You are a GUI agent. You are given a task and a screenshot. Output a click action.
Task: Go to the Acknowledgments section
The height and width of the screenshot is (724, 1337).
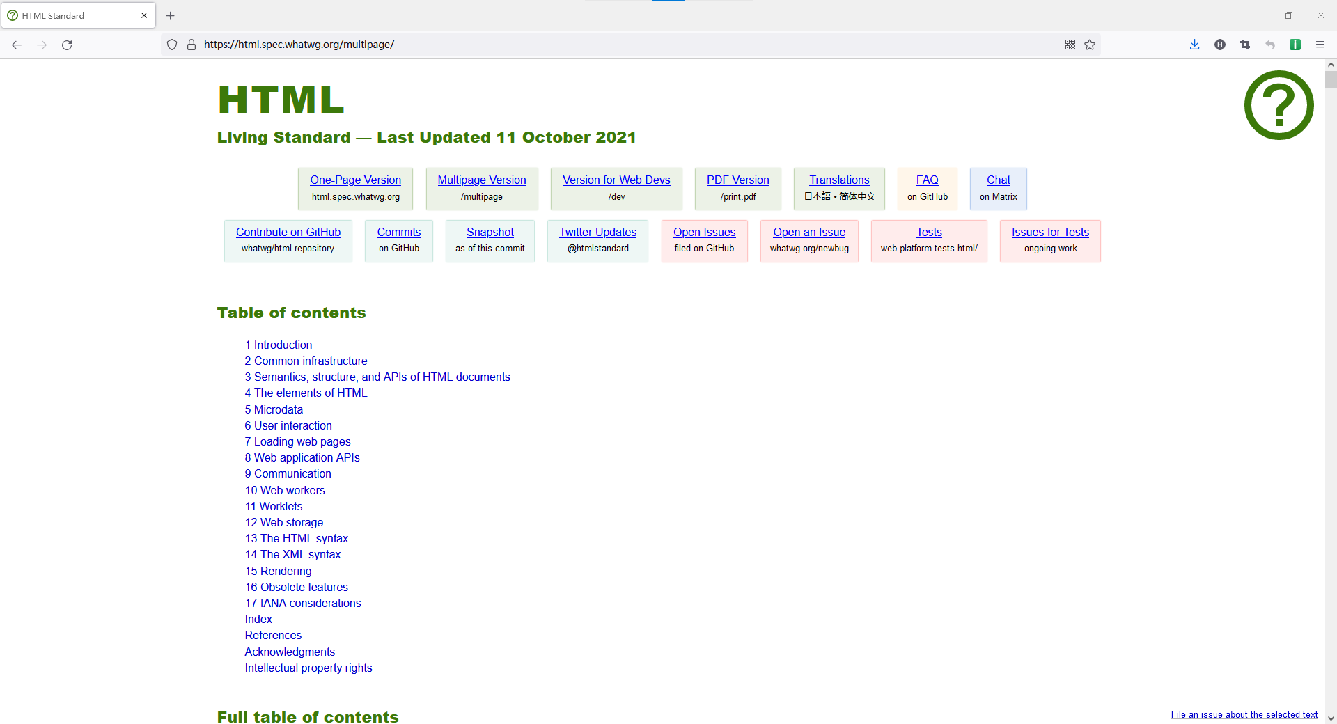coord(290,652)
